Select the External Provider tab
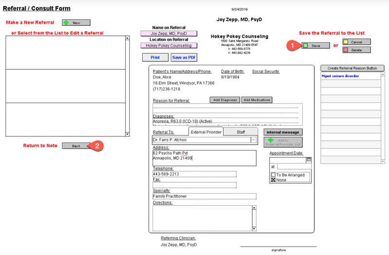 206,132
